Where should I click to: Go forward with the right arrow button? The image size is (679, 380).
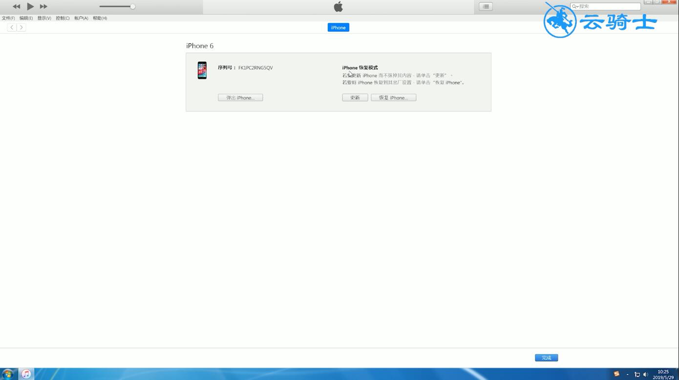point(21,27)
